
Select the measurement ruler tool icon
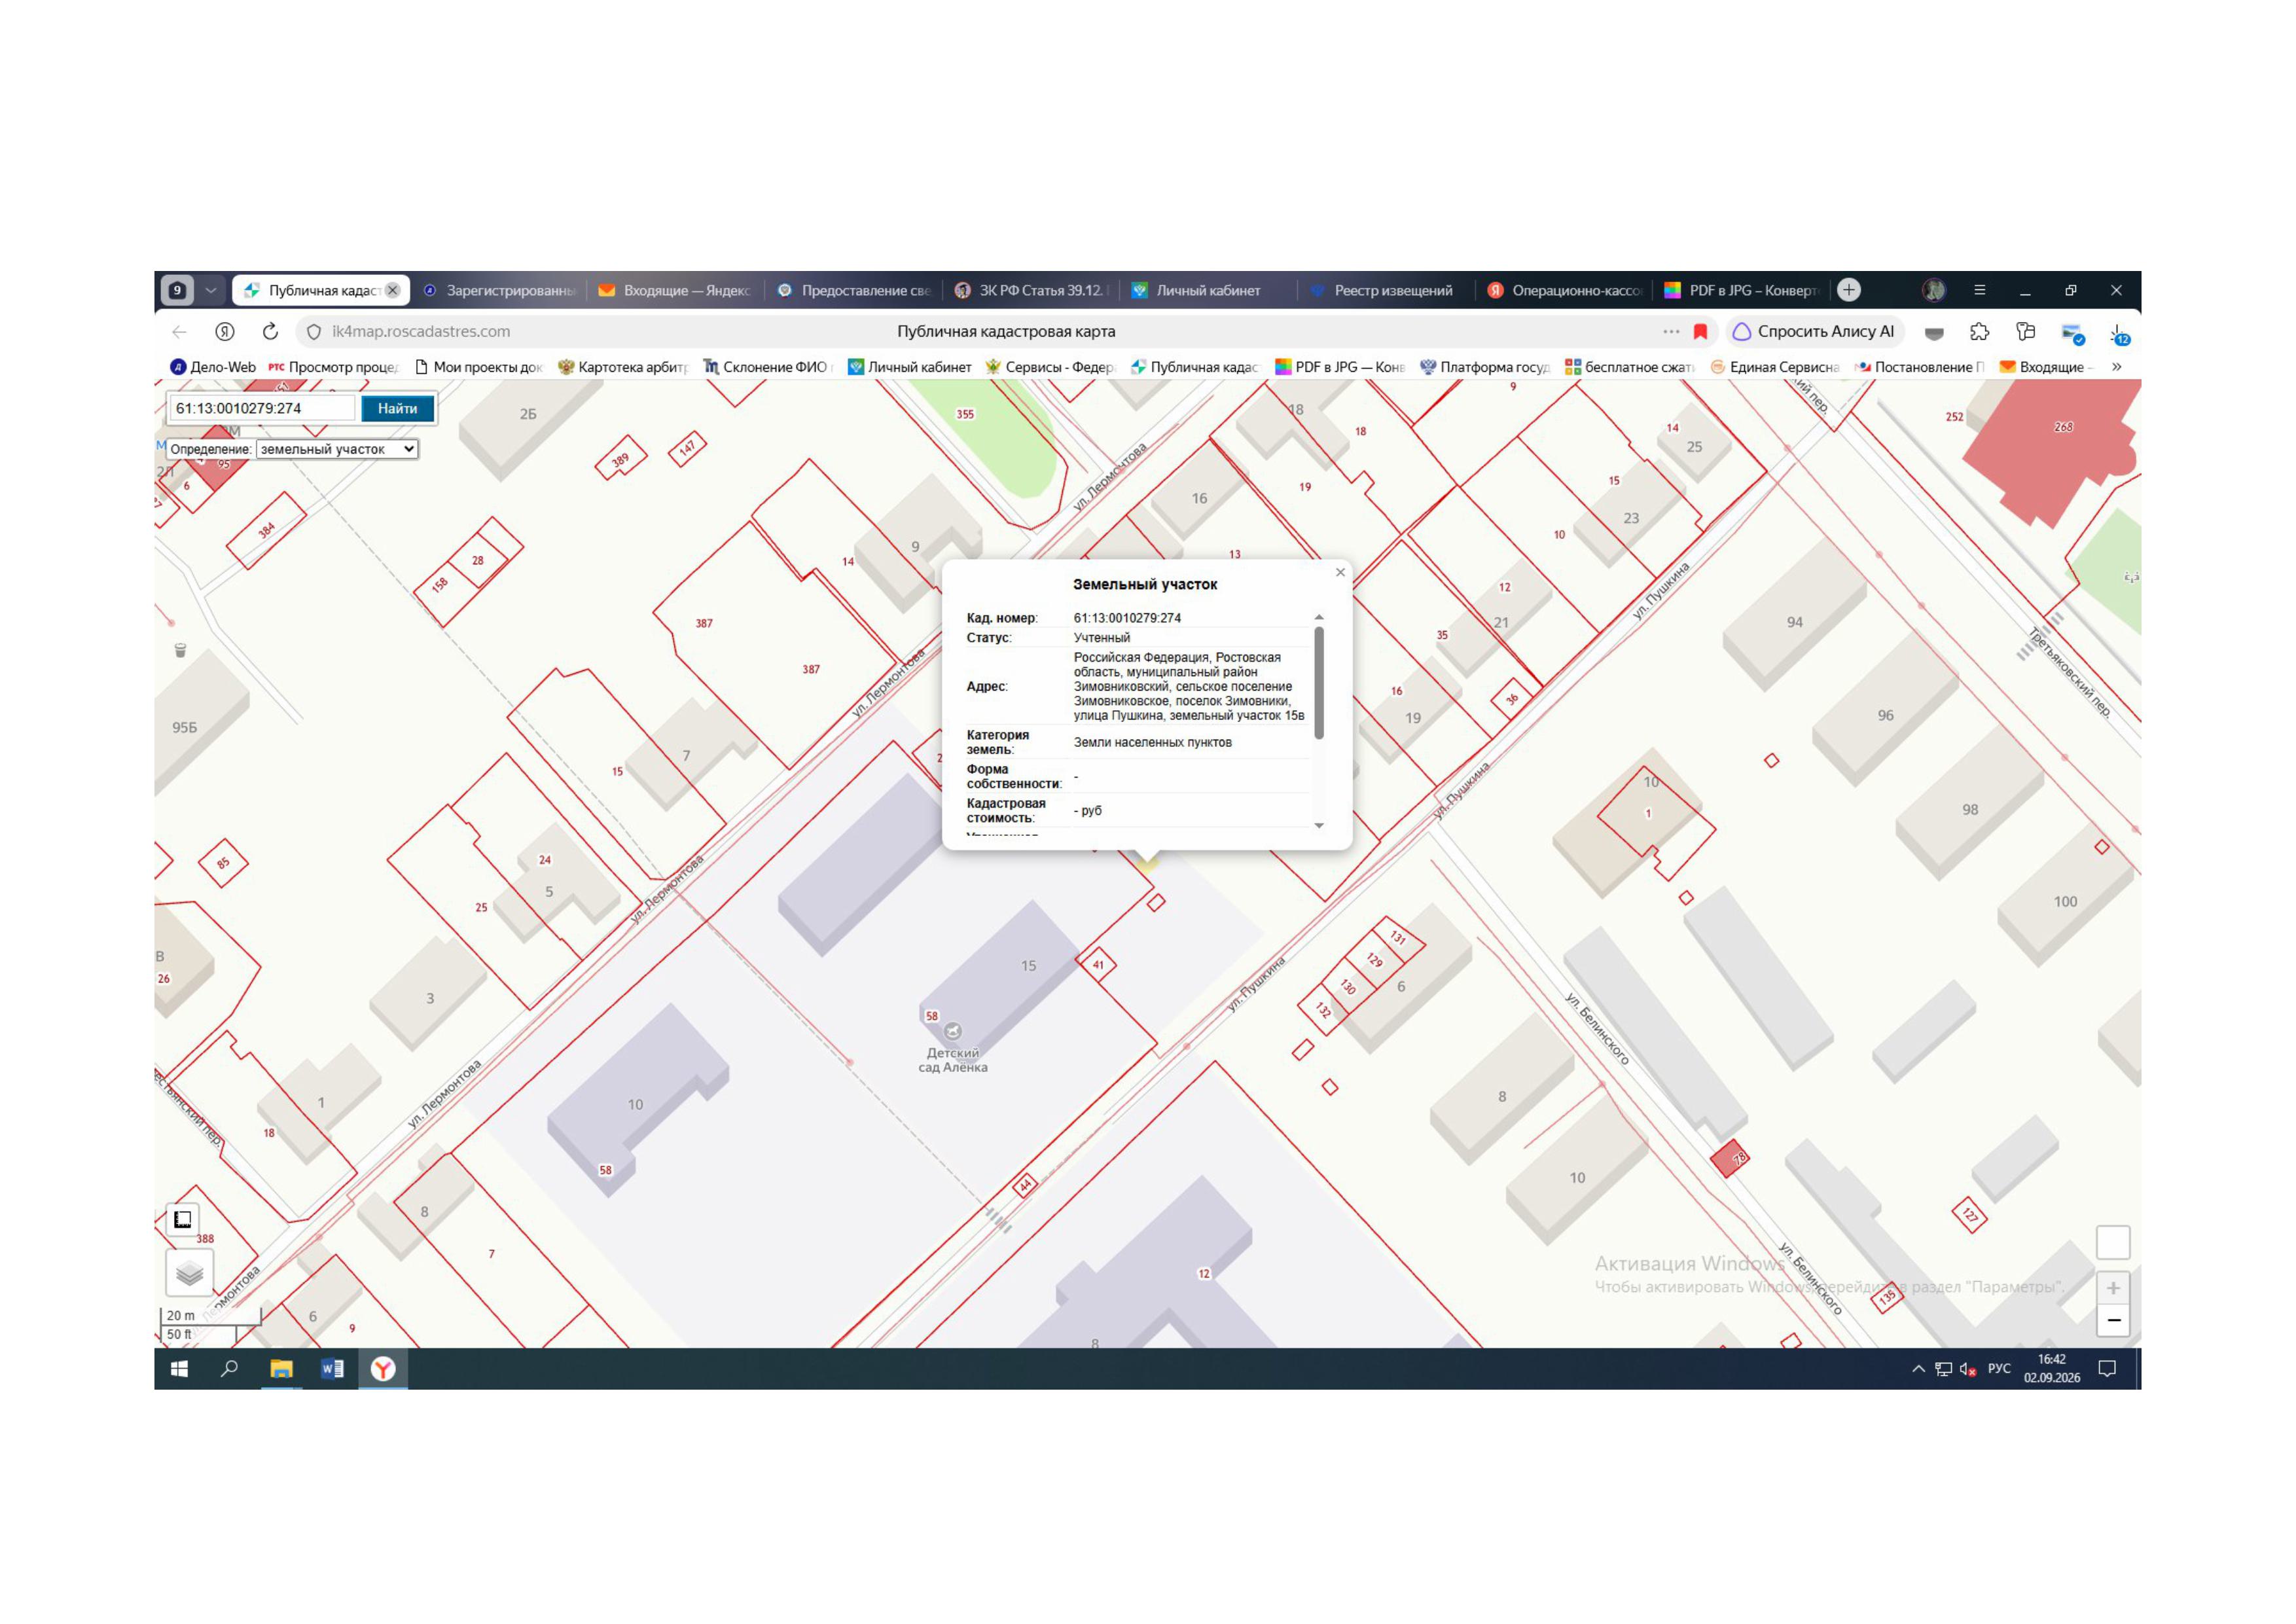[183, 1219]
